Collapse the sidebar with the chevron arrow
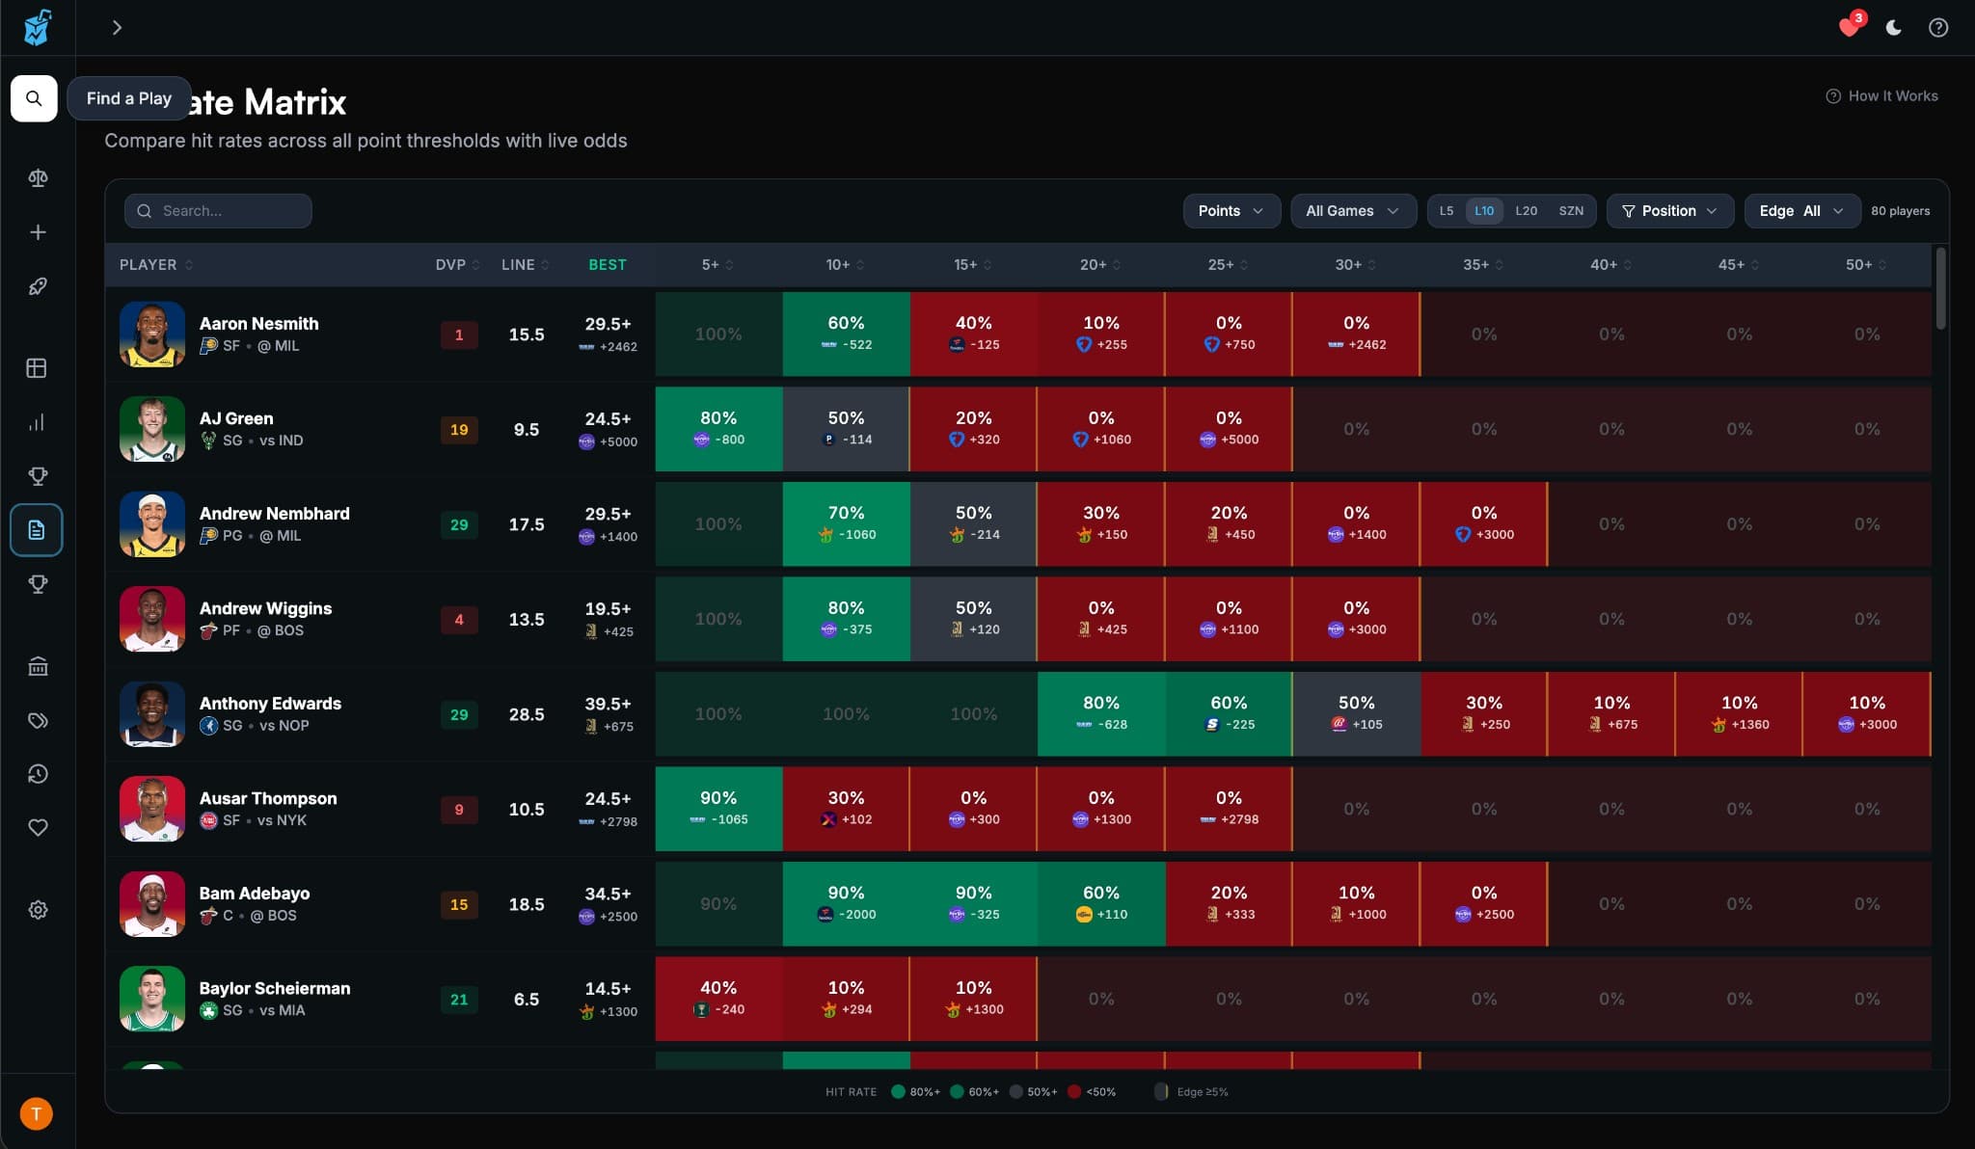Viewport: 1975px width, 1149px height. tap(118, 27)
